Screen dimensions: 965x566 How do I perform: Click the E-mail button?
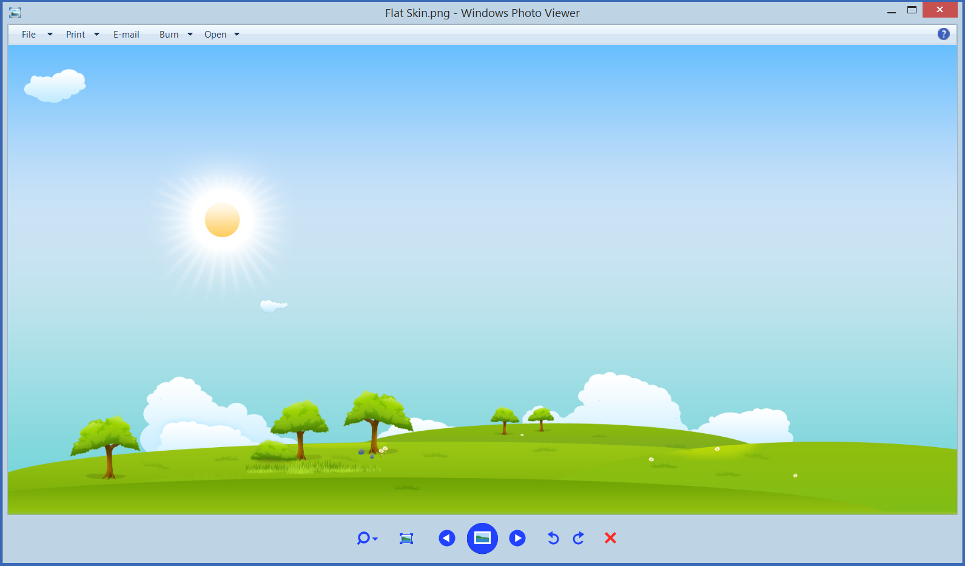click(126, 35)
